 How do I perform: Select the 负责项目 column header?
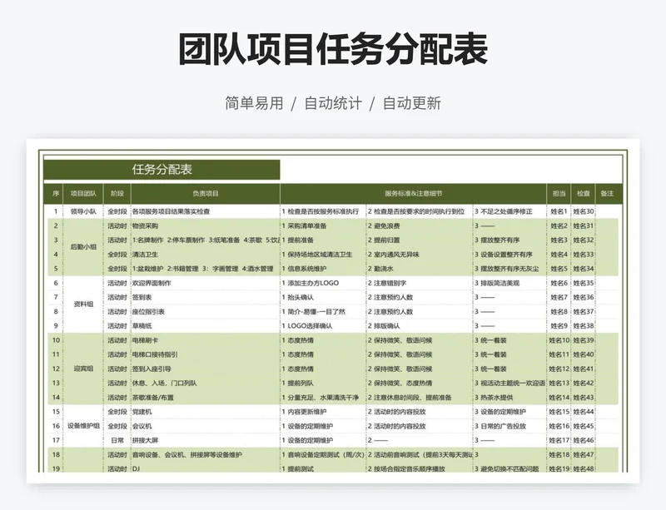coord(206,194)
